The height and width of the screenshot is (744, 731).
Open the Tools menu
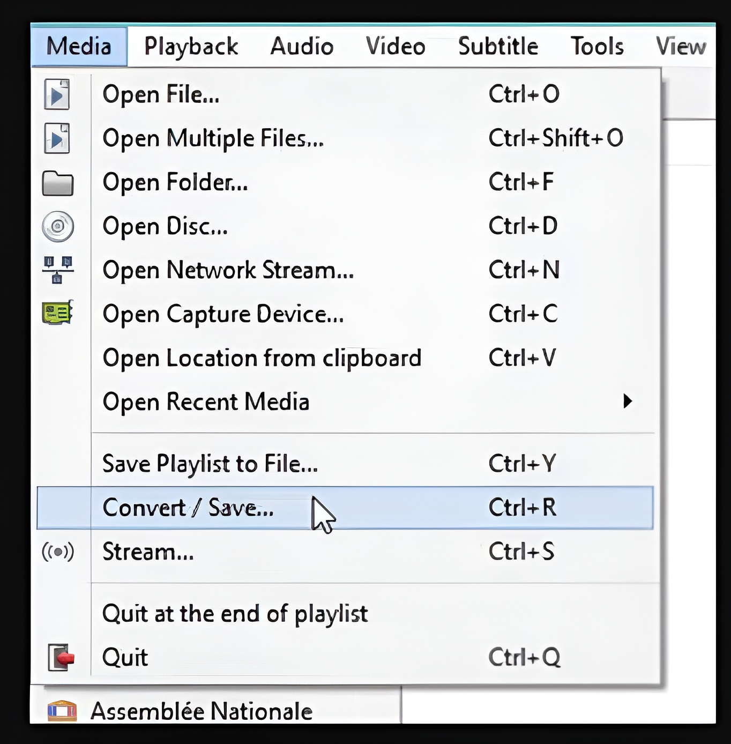[x=596, y=46]
